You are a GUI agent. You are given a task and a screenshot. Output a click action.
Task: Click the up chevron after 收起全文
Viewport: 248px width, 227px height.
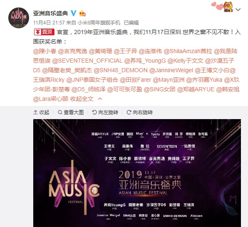pyautogui.click(x=100, y=99)
